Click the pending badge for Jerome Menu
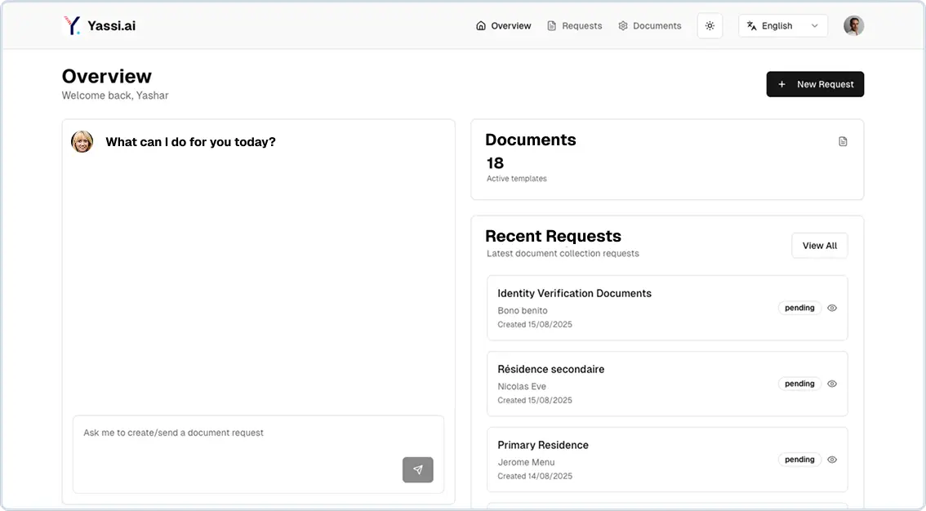This screenshot has width=926, height=511. (x=799, y=460)
